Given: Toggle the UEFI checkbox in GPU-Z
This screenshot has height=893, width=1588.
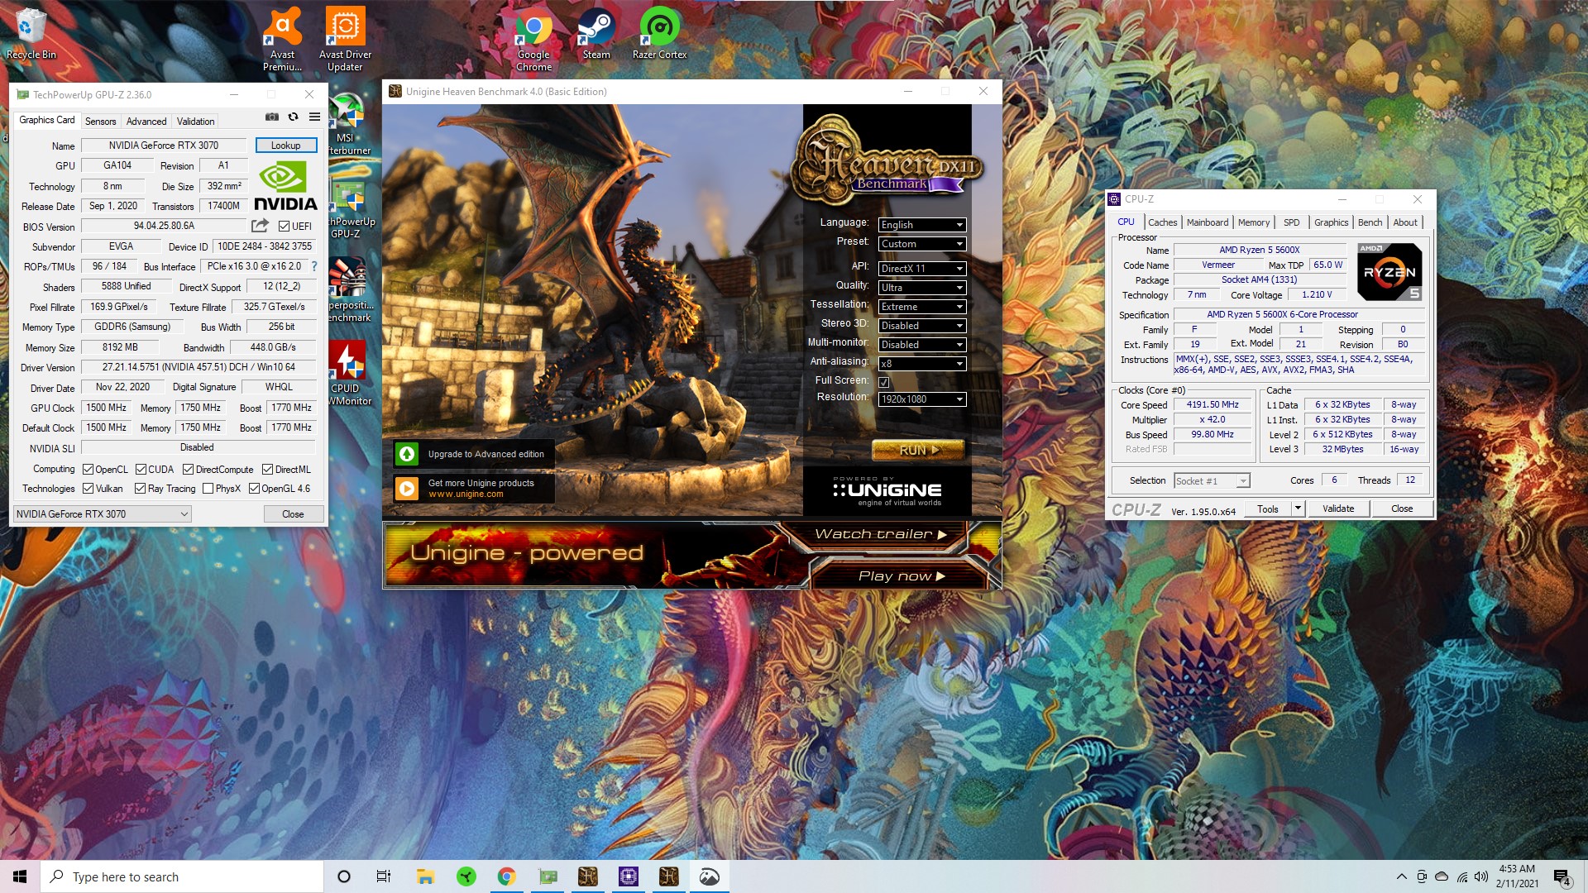Looking at the screenshot, I should pyautogui.click(x=284, y=226).
